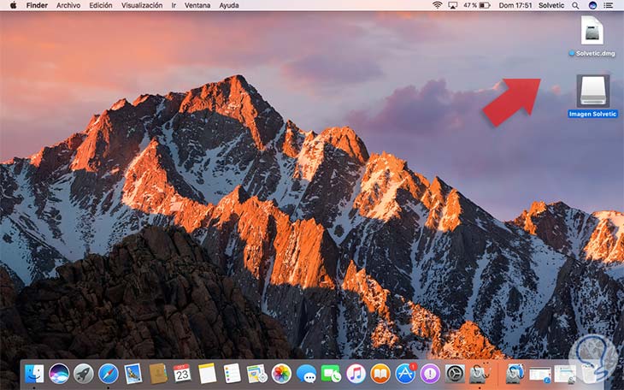Open AirPlay display menu icon
The image size is (624, 390).
[x=452, y=5]
